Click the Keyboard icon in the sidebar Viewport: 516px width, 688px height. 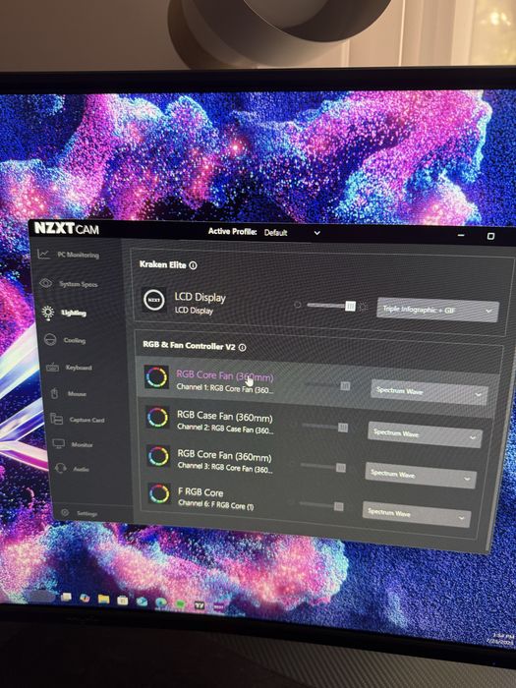tap(53, 367)
